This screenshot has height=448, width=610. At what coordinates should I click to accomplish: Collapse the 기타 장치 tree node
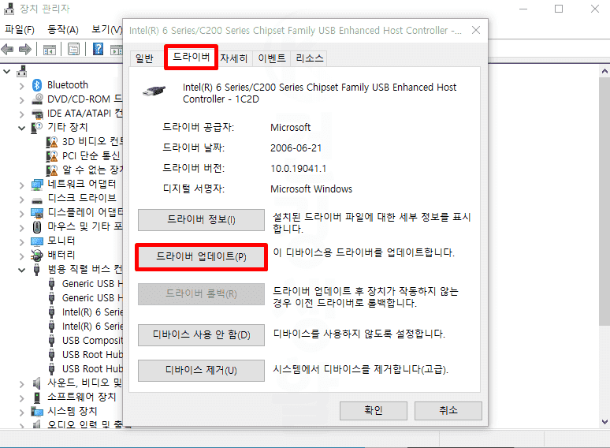click(22, 128)
